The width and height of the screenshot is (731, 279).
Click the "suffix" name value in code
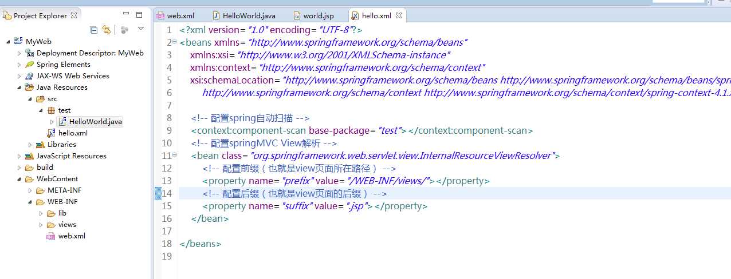297,206
